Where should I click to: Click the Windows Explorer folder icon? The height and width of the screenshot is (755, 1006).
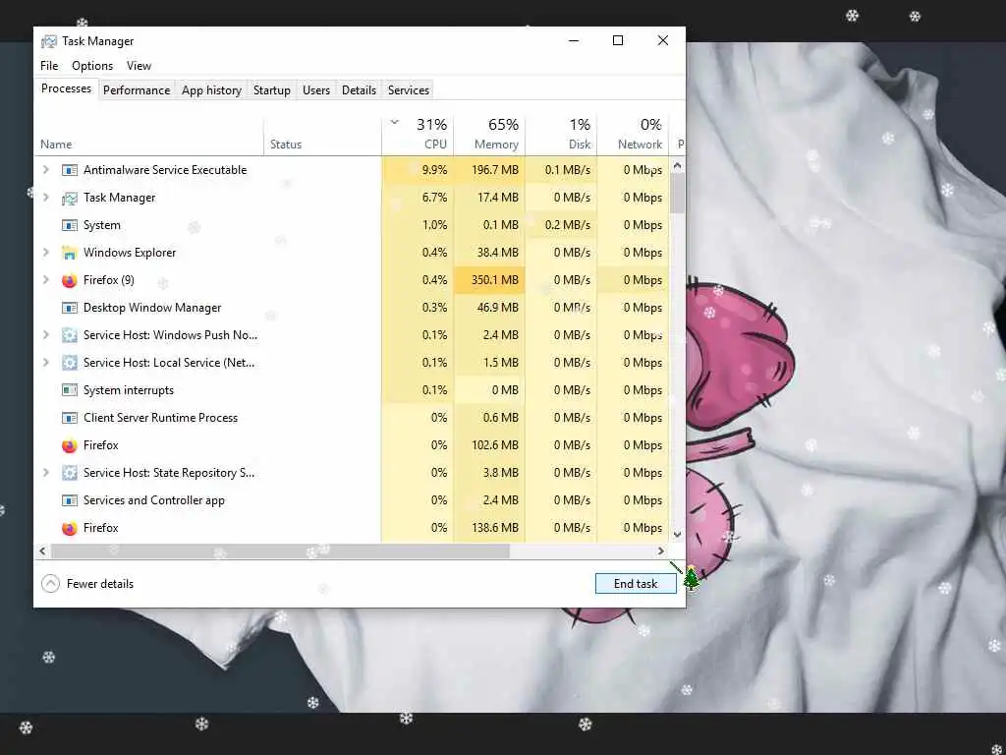(x=70, y=253)
